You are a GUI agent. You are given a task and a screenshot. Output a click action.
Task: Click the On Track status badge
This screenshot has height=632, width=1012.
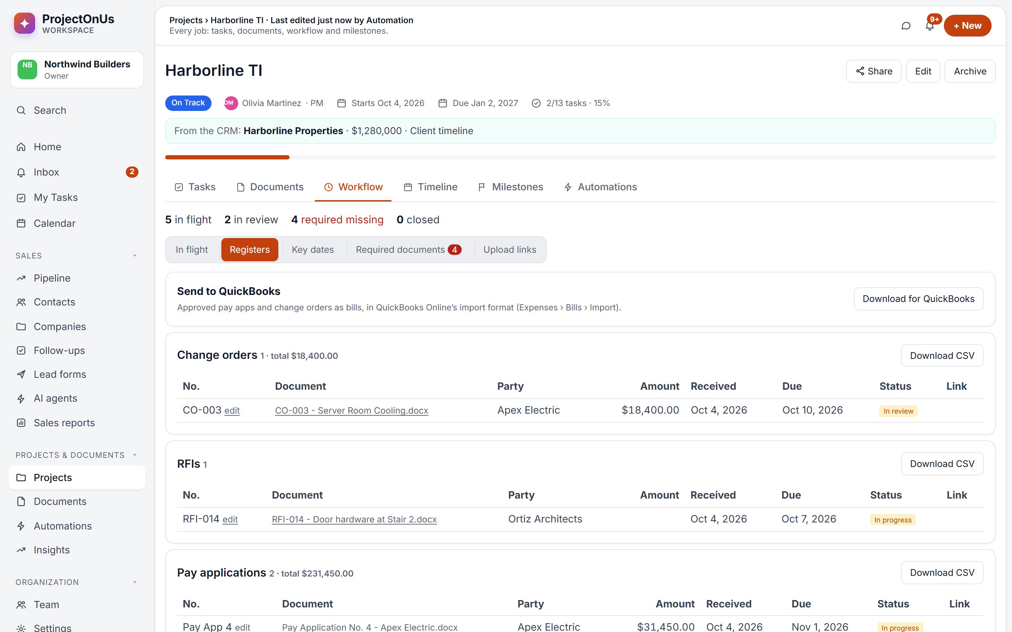click(x=188, y=103)
